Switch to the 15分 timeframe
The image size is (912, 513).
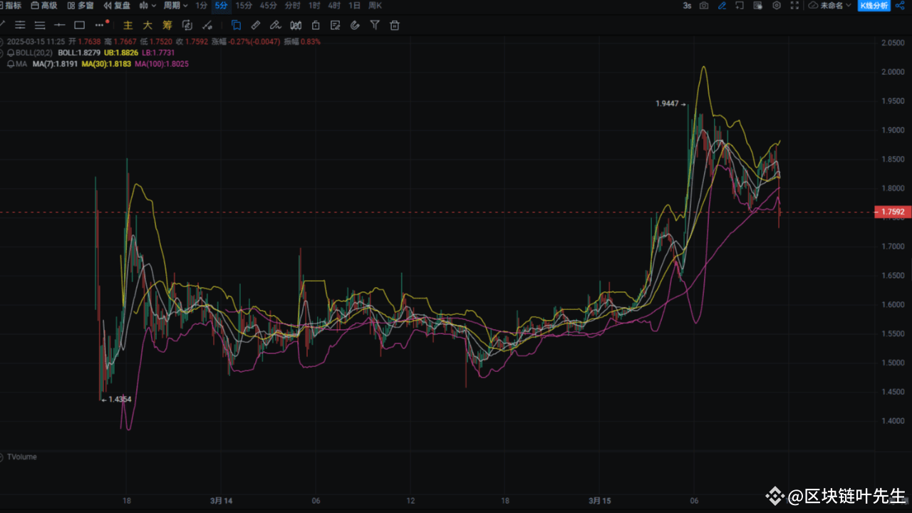coord(244,6)
